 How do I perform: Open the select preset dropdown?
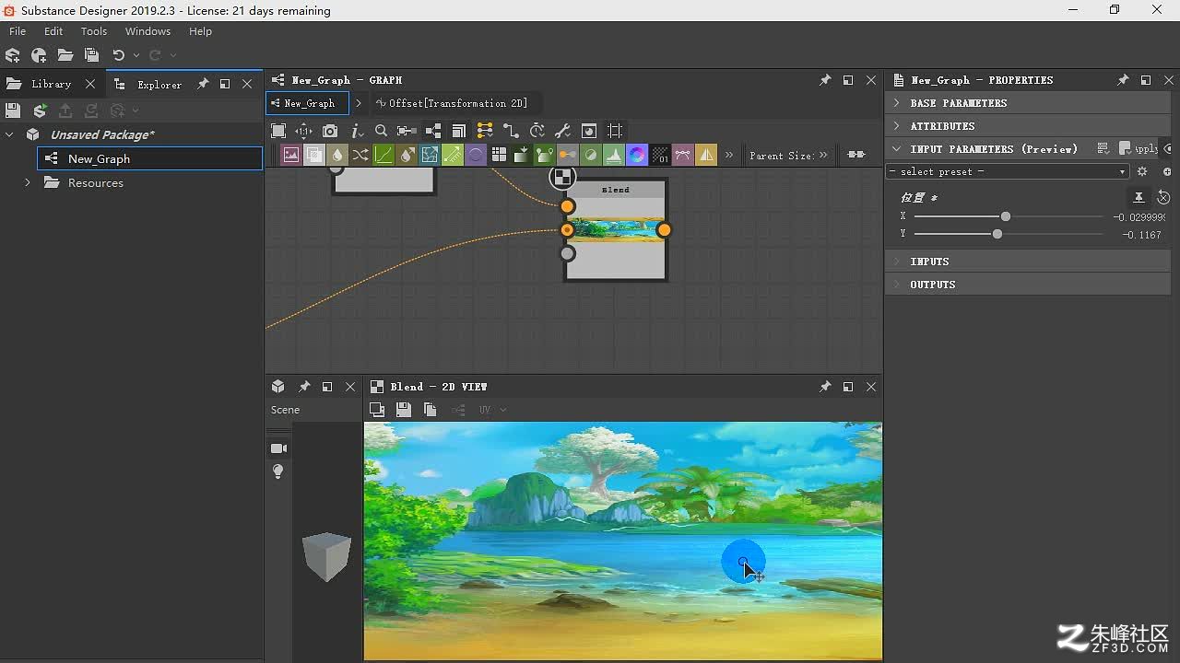(1008, 171)
